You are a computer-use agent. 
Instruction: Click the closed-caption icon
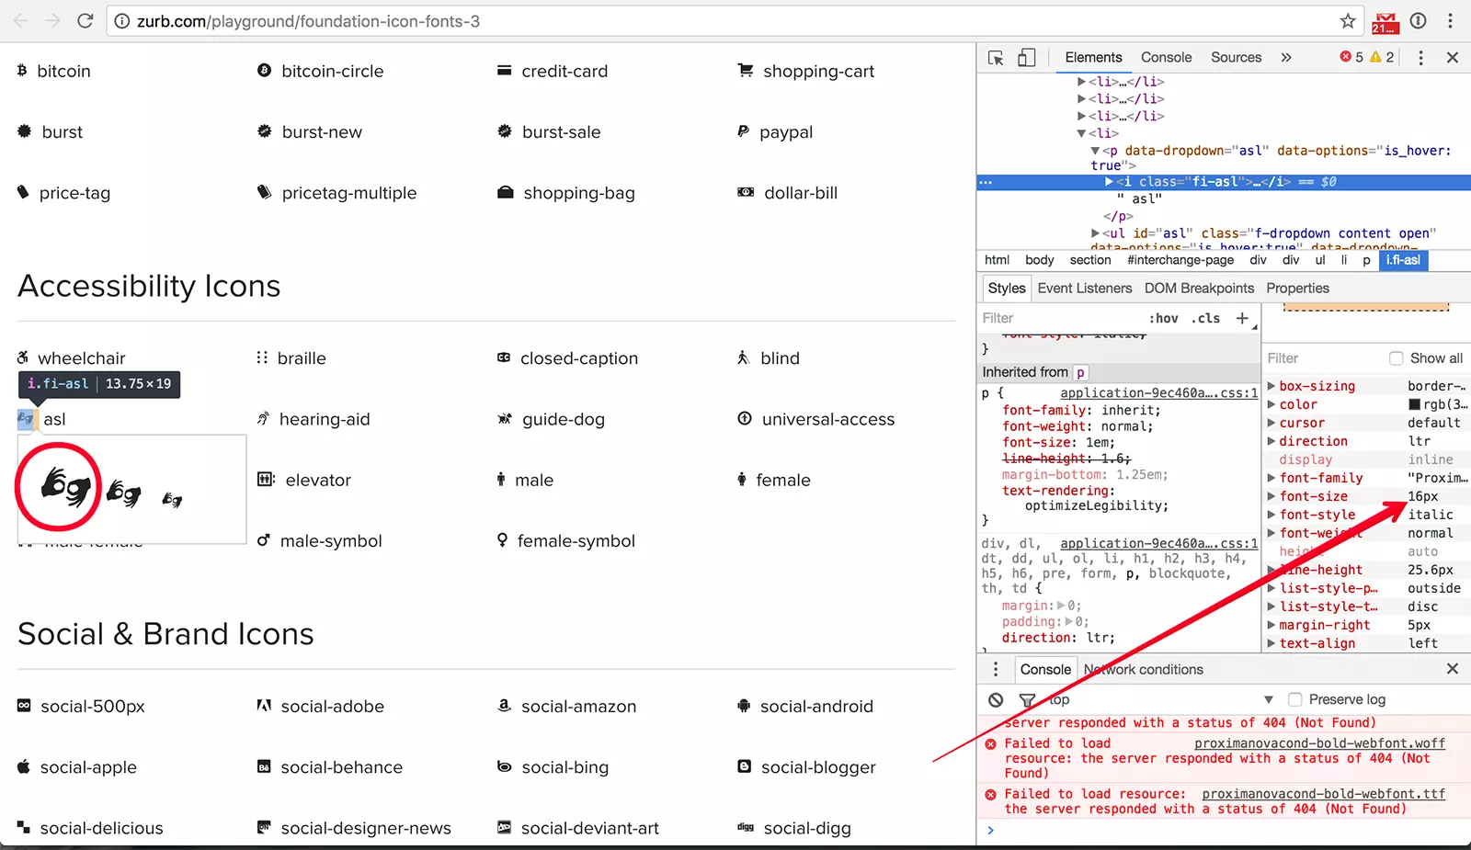504,357
